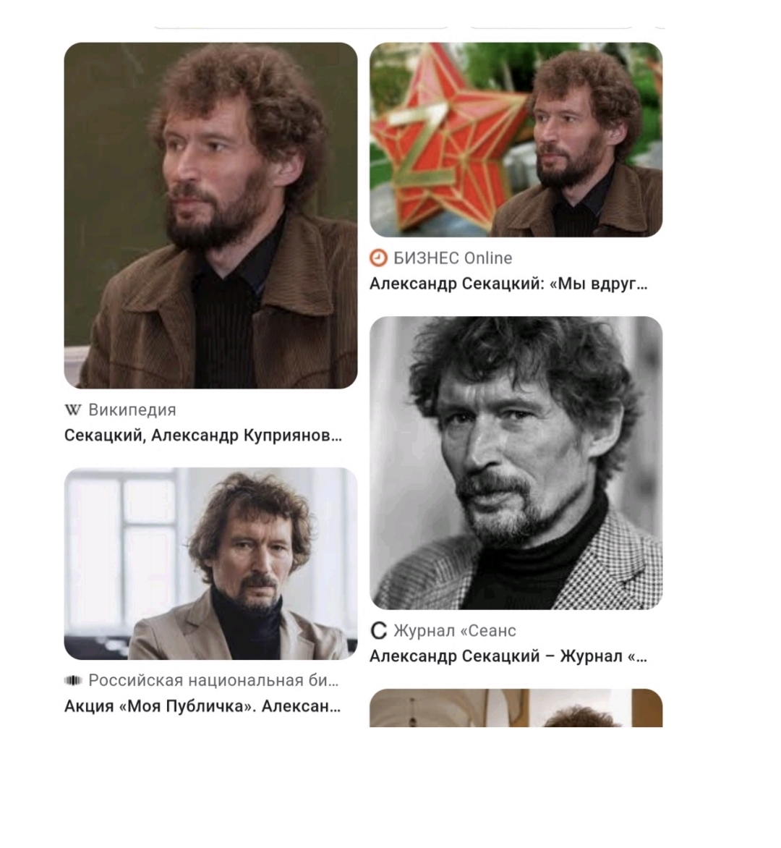The height and width of the screenshot is (848, 781).
Task: Open the partially visible bottom image result
Action: tap(516, 708)
